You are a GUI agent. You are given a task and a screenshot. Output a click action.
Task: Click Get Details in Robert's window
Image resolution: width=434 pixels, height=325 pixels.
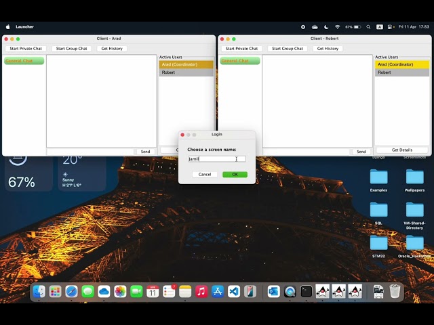tap(402, 150)
